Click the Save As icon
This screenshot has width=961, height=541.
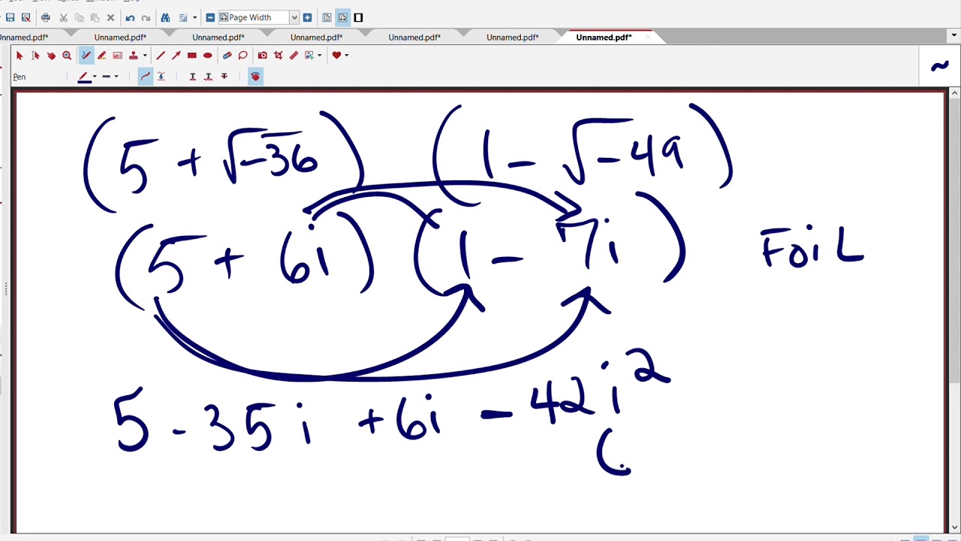click(x=26, y=17)
